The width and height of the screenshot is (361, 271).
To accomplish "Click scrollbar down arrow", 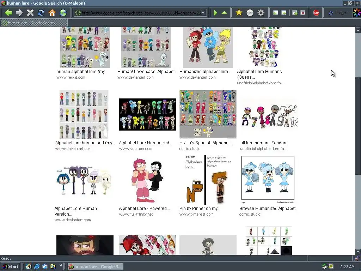I will [358, 252].
